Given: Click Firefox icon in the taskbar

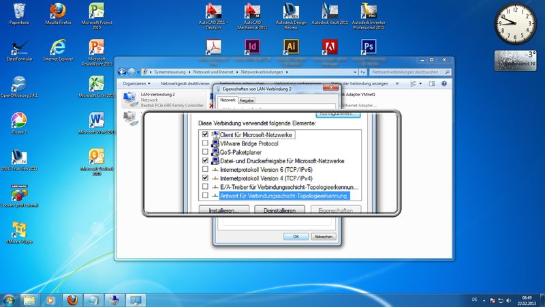Looking at the screenshot, I should click(x=73, y=299).
